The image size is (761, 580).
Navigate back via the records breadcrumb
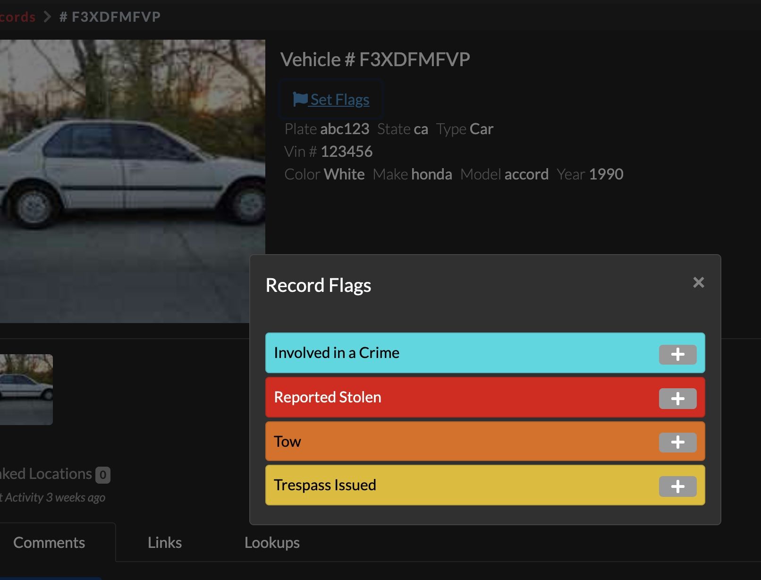click(x=17, y=17)
